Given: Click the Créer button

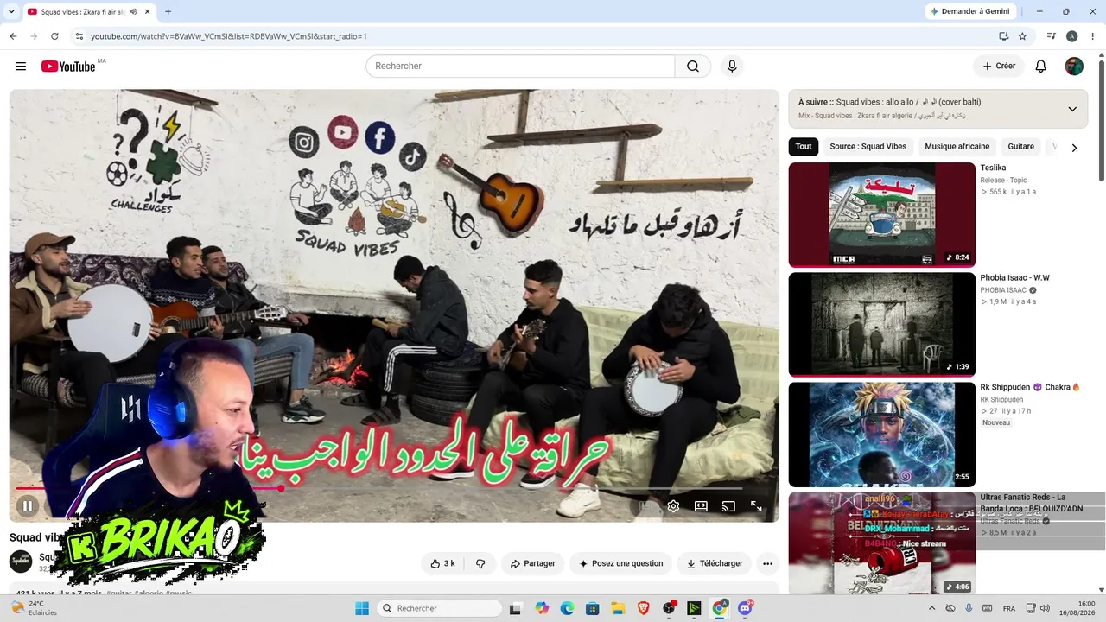Looking at the screenshot, I should click(x=999, y=67).
